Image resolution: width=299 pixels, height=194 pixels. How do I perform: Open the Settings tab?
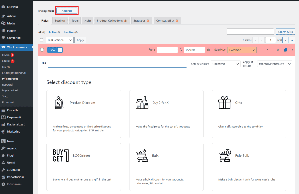[60, 21]
